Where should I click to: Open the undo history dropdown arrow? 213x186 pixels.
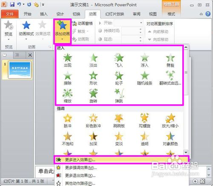pos(23,4)
